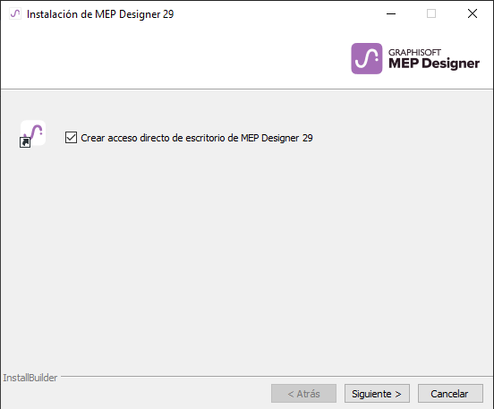Image resolution: width=494 pixels, height=409 pixels.
Task: Close the installer window
Action: (473, 13)
